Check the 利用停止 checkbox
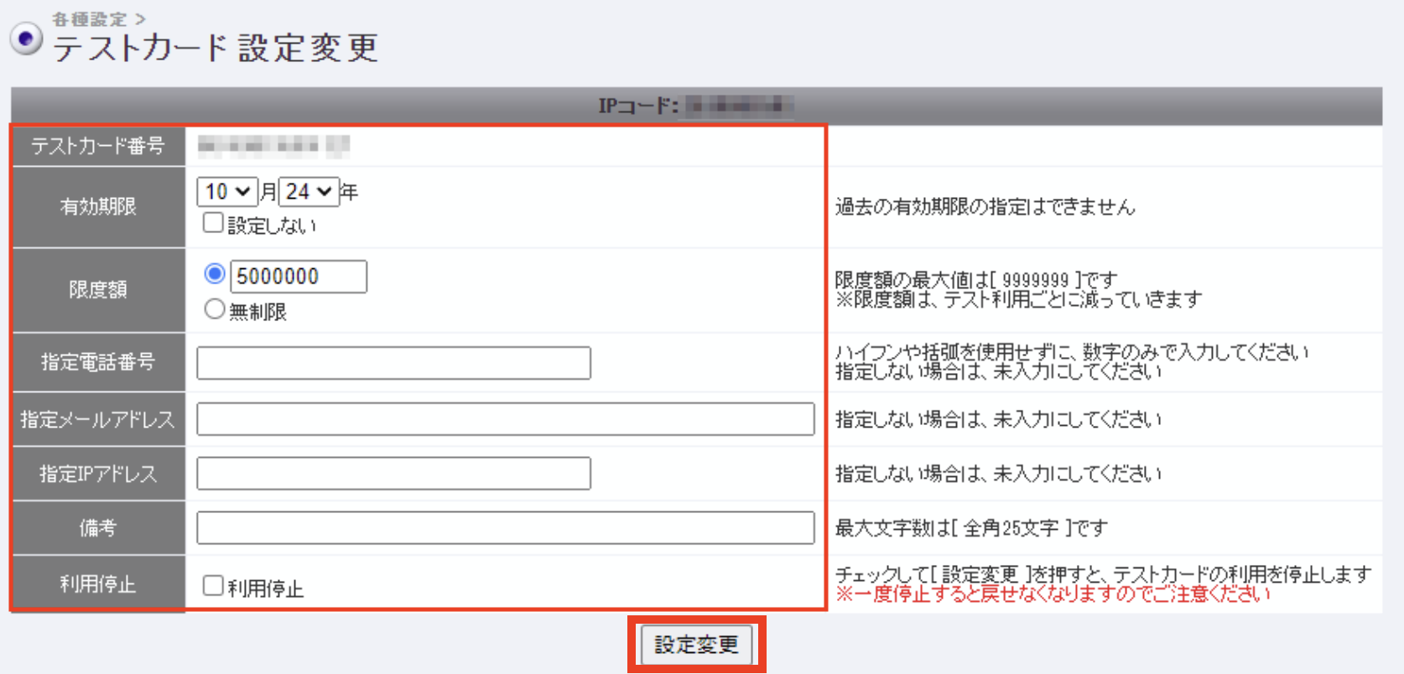 (x=213, y=585)
